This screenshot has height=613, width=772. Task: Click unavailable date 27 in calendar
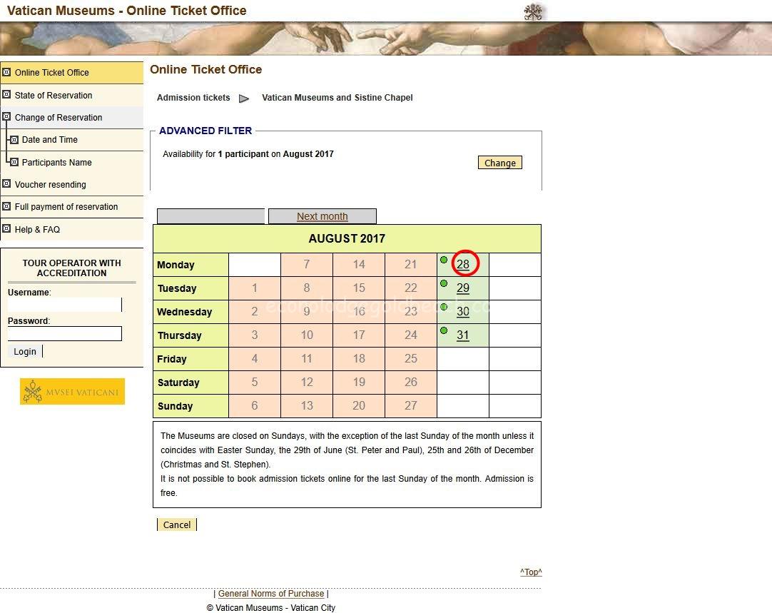[x=411, y=406]
